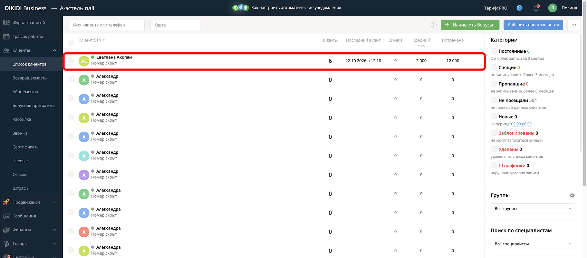
Task: Open the blue help question mark icon
Action: click(x=519, y=8)
